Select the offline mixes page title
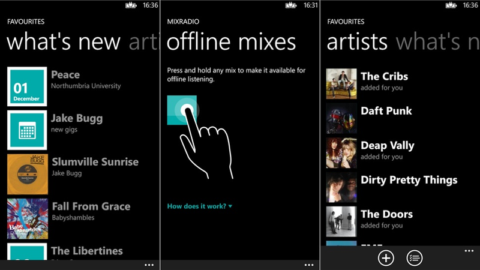The height and width of the screenshot is (270, 480). (x=232, y=41)
